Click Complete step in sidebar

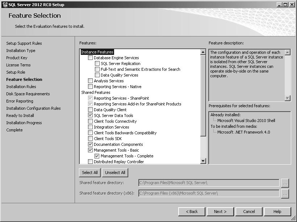point(14,130)
